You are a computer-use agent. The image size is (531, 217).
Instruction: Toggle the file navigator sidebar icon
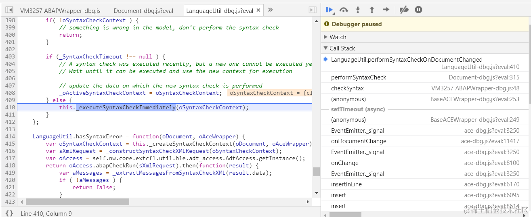click(9, 10)
